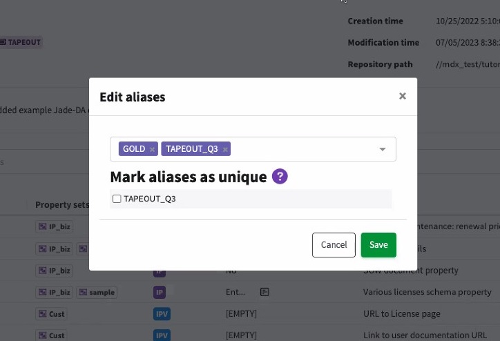
Task: Click empty area of aliases input field
Action: (x=304, y=149)
